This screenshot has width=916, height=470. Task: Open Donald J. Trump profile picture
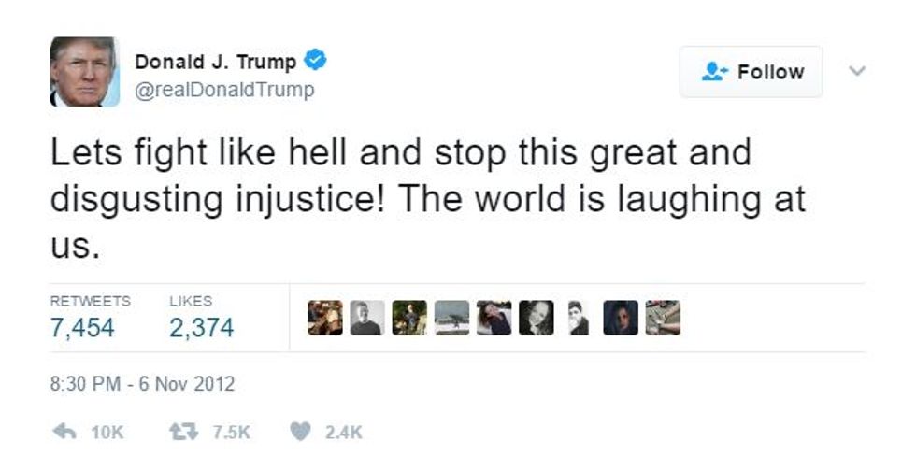85,72
